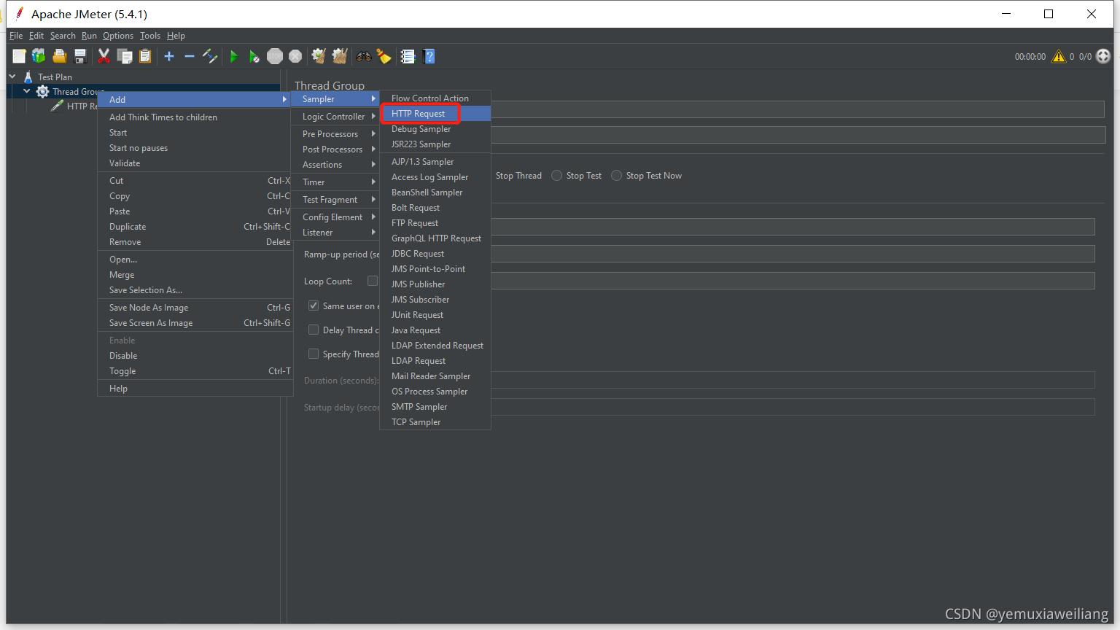Expand the Add submenu in context menu

(x=195, y=99)
